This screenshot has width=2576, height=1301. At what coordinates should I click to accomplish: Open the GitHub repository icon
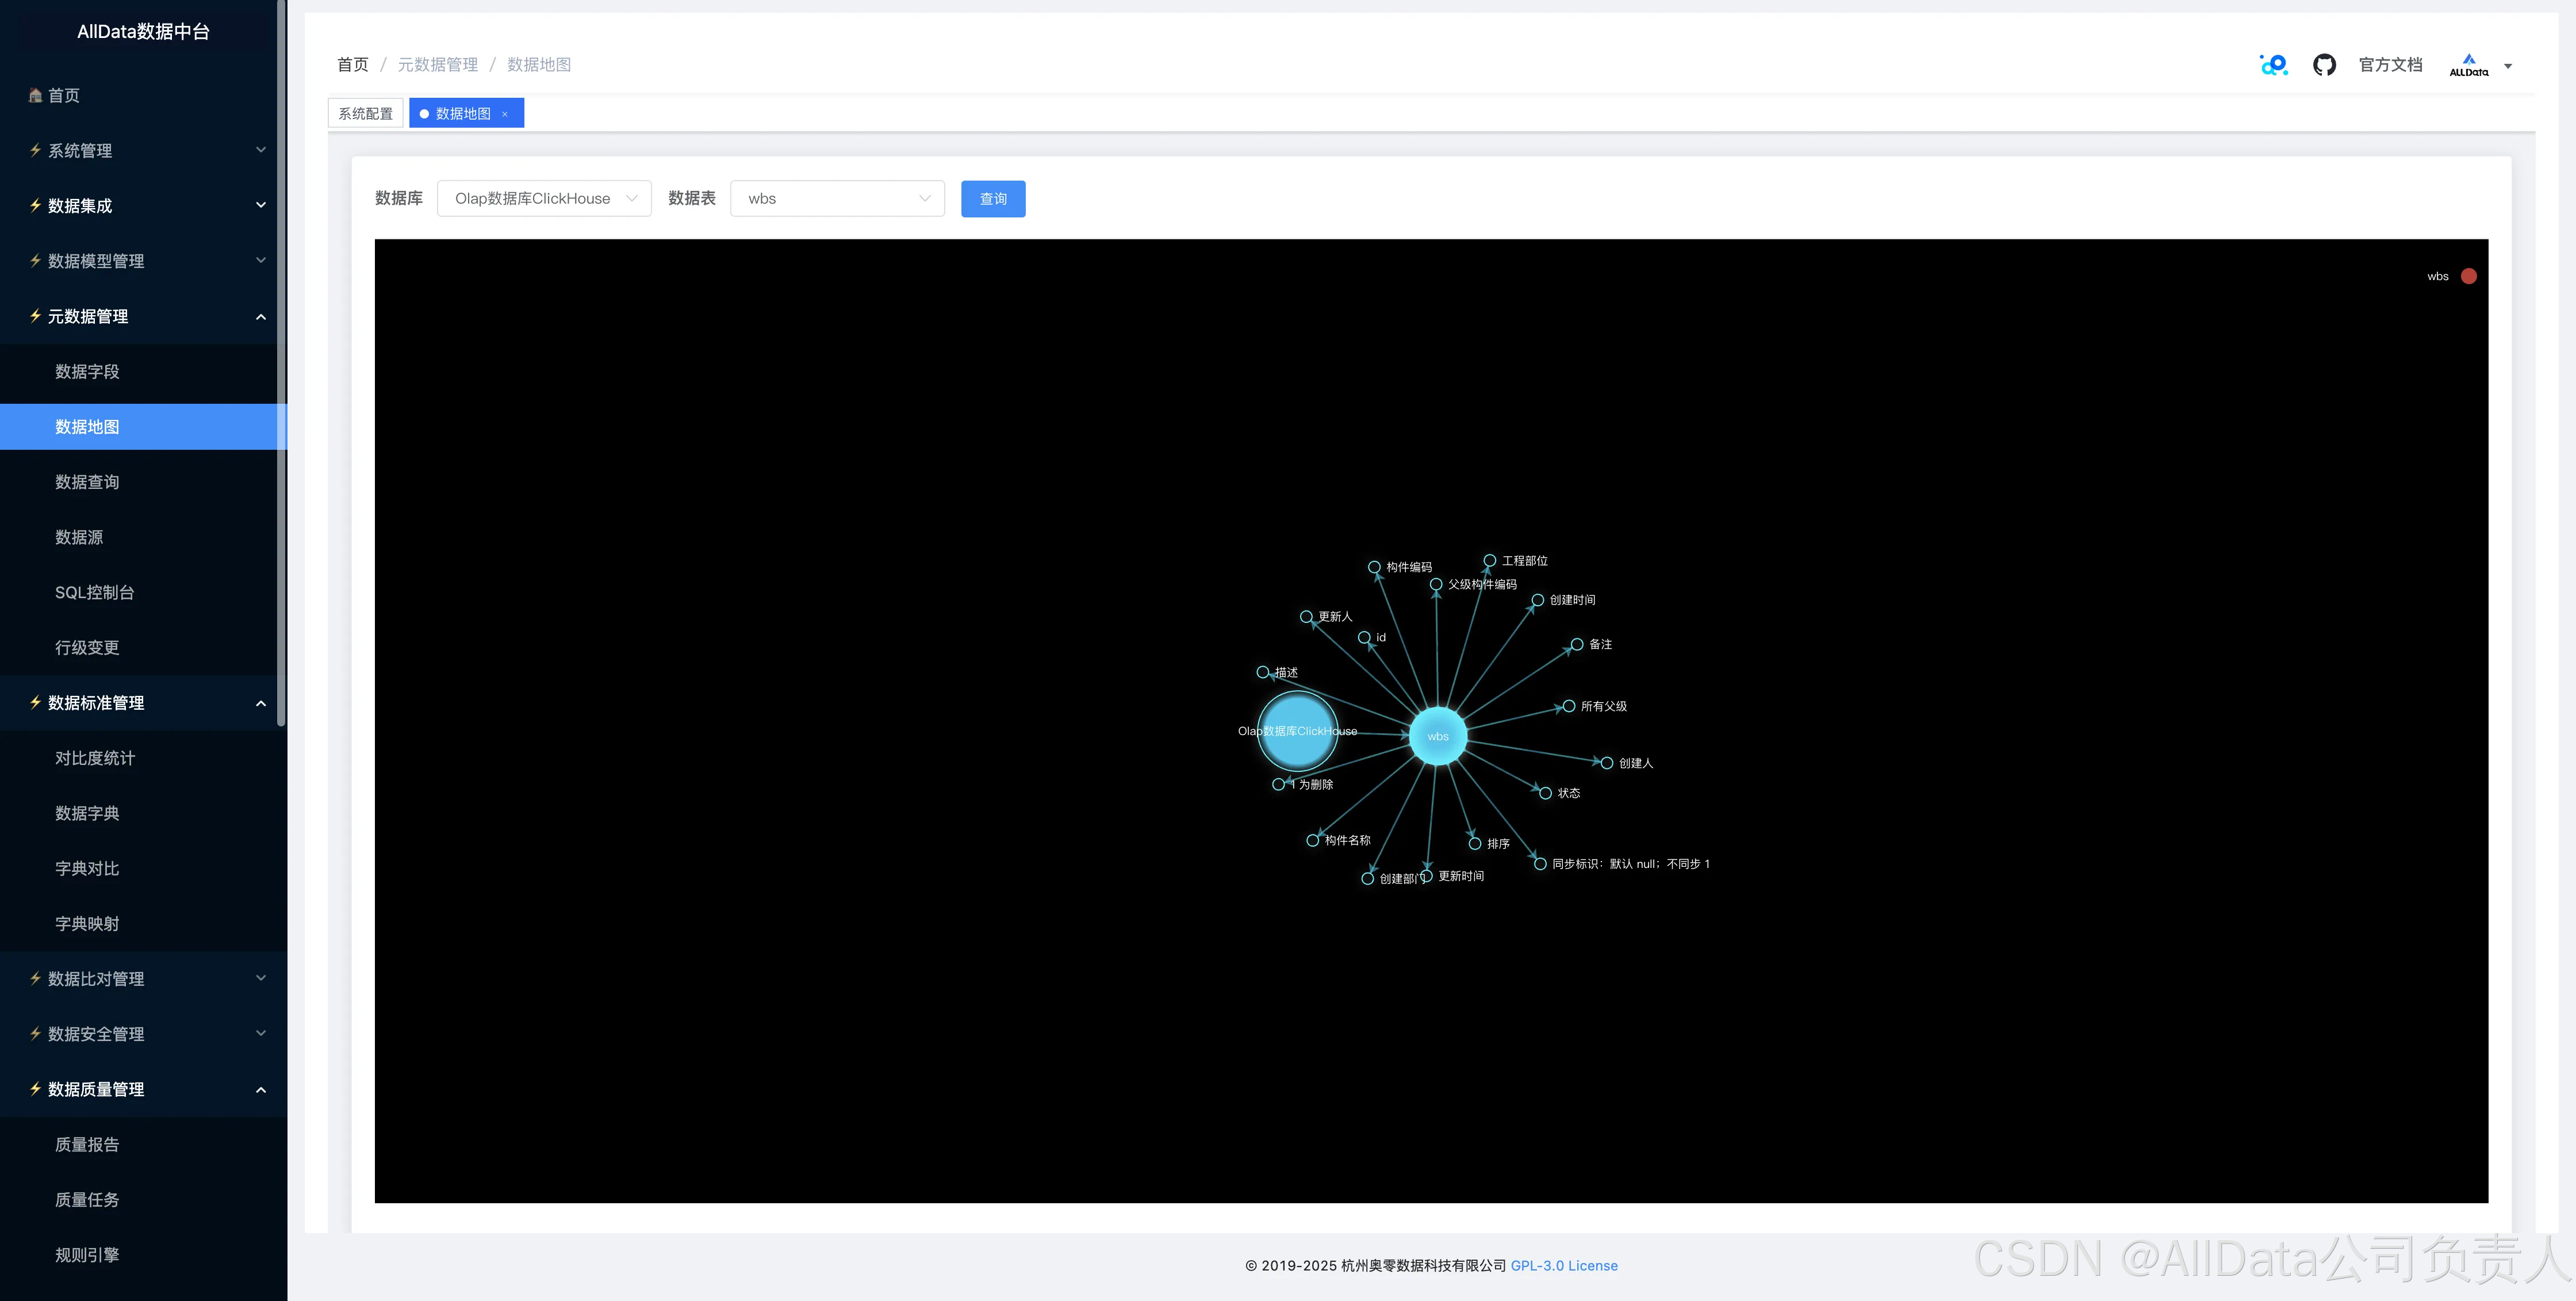[2324, 65]
